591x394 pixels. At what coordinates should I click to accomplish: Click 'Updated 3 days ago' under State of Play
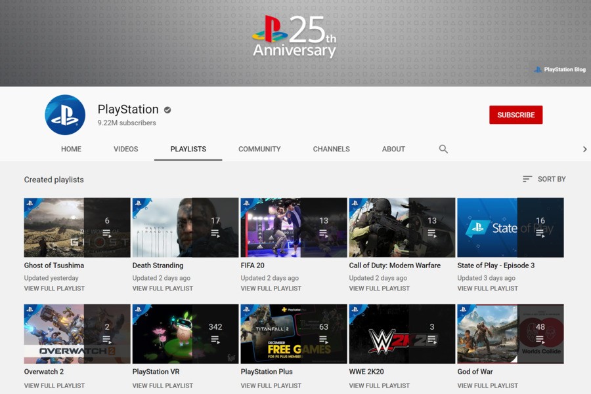pos(486,278)
